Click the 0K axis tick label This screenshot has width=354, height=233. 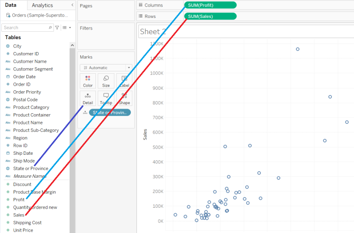[x=160, y=221]
